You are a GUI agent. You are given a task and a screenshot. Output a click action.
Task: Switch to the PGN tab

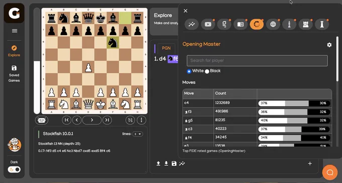pos(166,48)
